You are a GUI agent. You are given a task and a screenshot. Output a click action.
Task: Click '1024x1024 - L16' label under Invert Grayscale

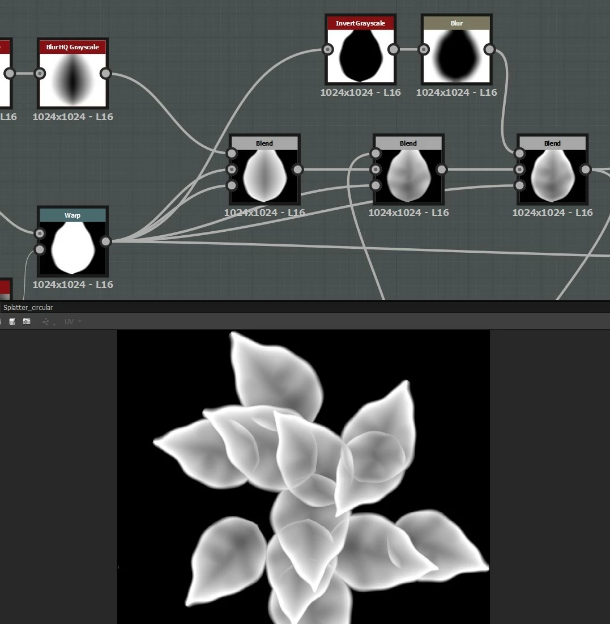(361, 92)
